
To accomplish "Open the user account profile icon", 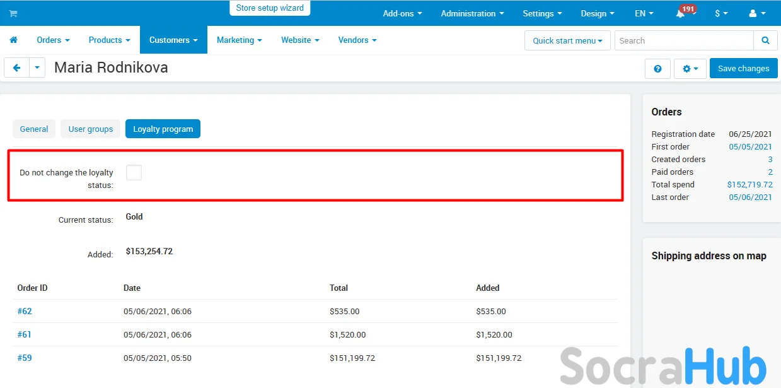I will [x=757, y=13].
